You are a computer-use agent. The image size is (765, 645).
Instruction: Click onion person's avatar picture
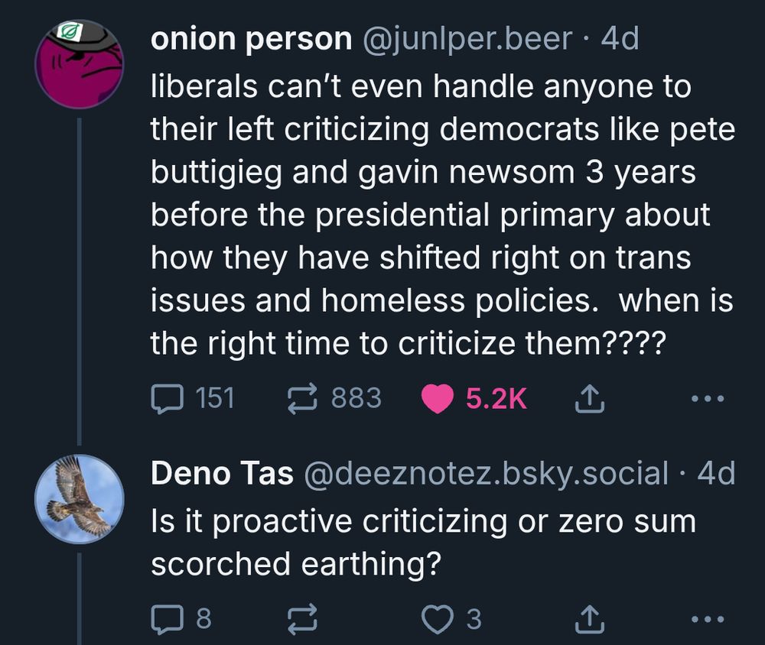(79, 63)
